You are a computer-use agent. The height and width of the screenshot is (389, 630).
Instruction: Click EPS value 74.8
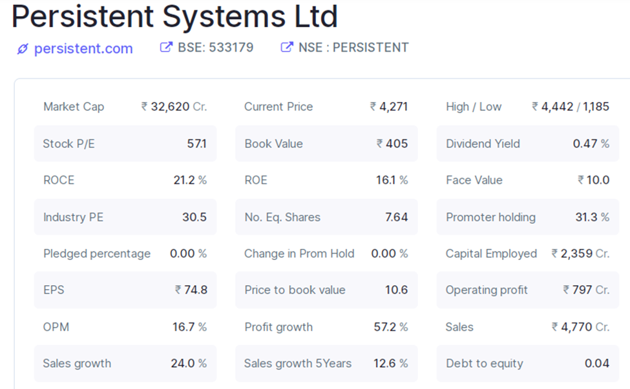coord(191,290)
